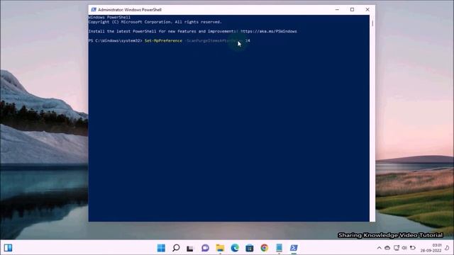Open the clock and date flyout
This screenshot has height=255, width=454.
[x=431, y=248]
